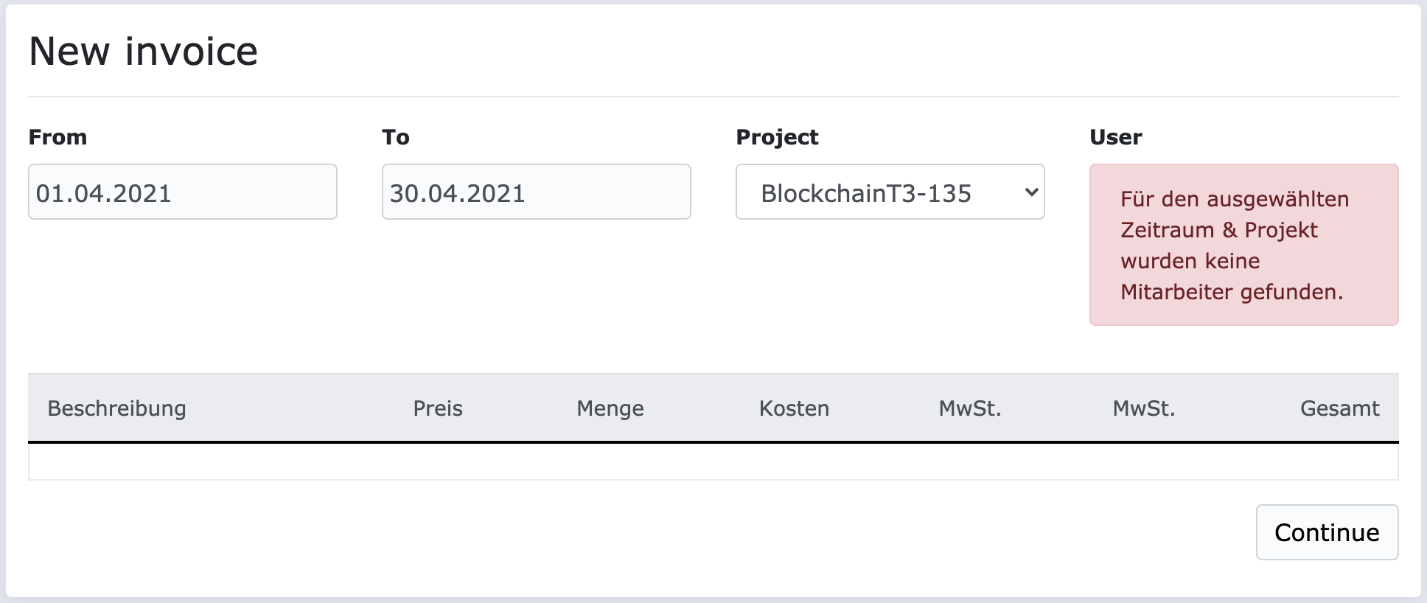Select the From date field showing 01.04.2021
Screen dimensions: 1427x603
coord(183,192)
